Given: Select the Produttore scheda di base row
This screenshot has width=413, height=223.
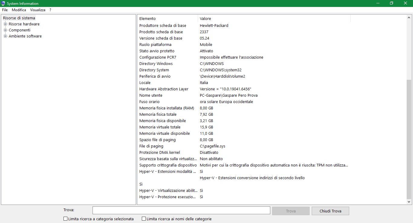Looking at the screenshot, I should pyautogui.click(x=244, y=25).
